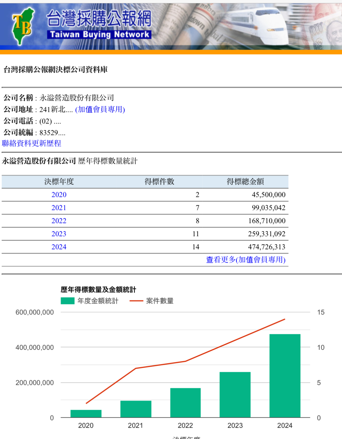Click the 2023 green bar in chart
The image size is (342, 439).
point(235,395)
